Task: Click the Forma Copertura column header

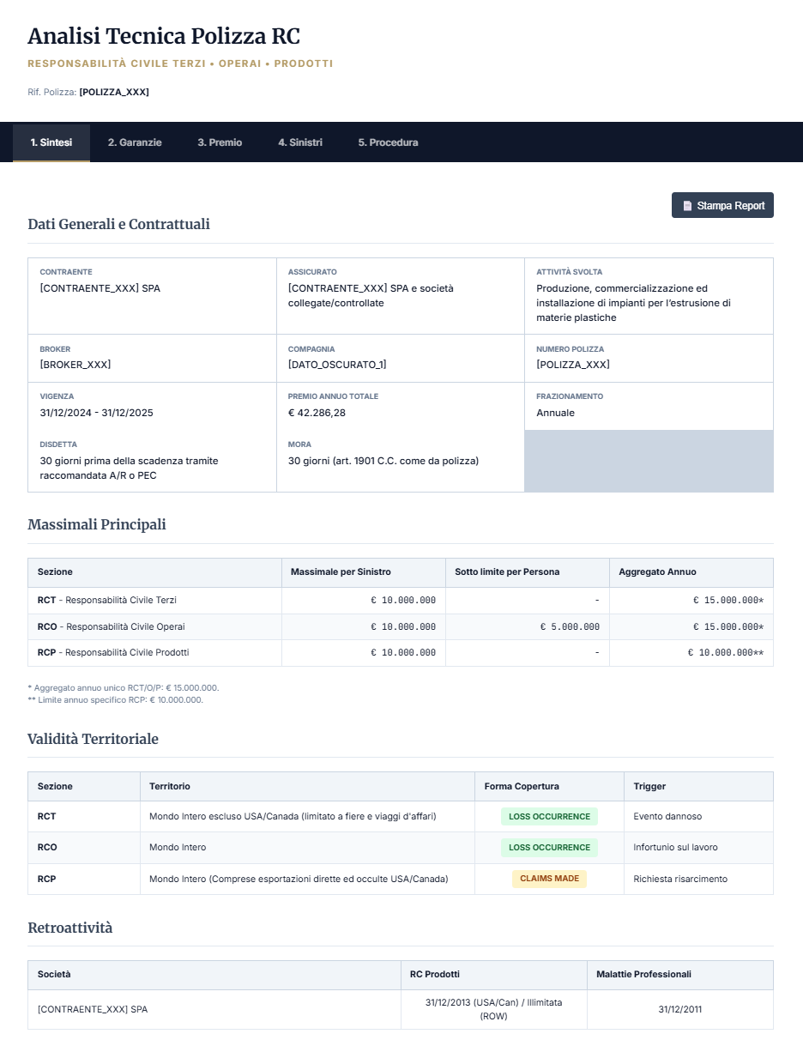Action: click(x=522, y=786)
